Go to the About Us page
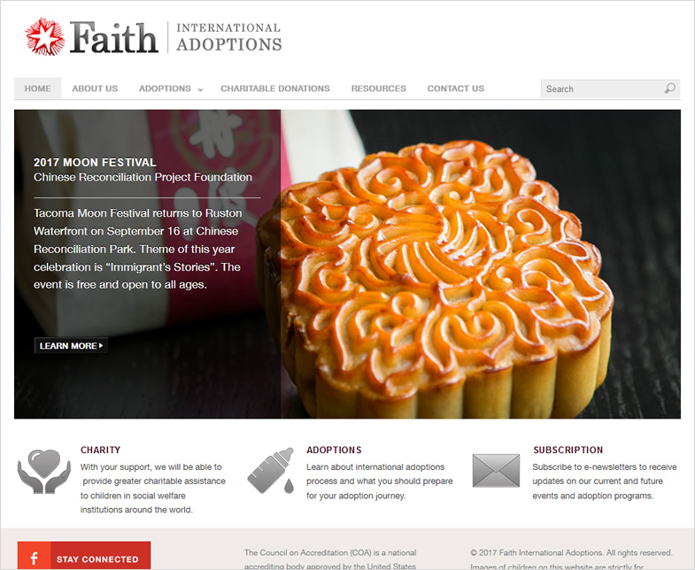This screenshot has height=570, width=695. 95,89
